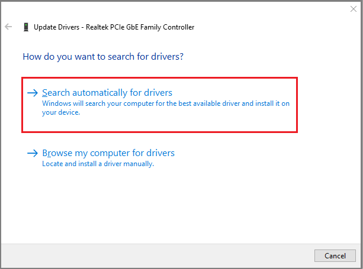Image resolution: width=363 pixels, height=269 pixels.
Task: Choose "Browse my computer for drivers" link
Action: pyautogui.click(x=108, y=153)
